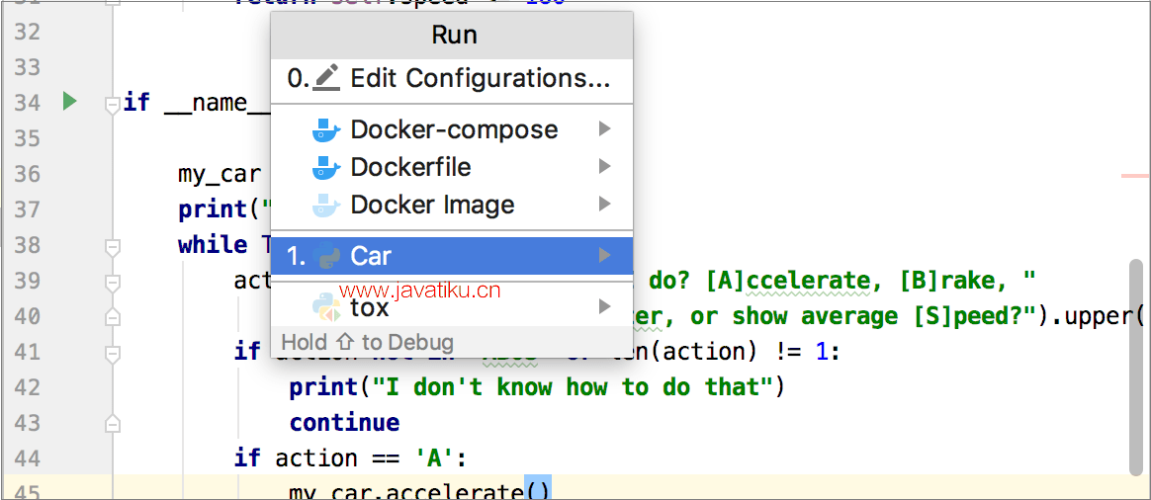The image size is (1151, 500).
Task: Toggle the code fold marker on line 39
Action: 113,283
